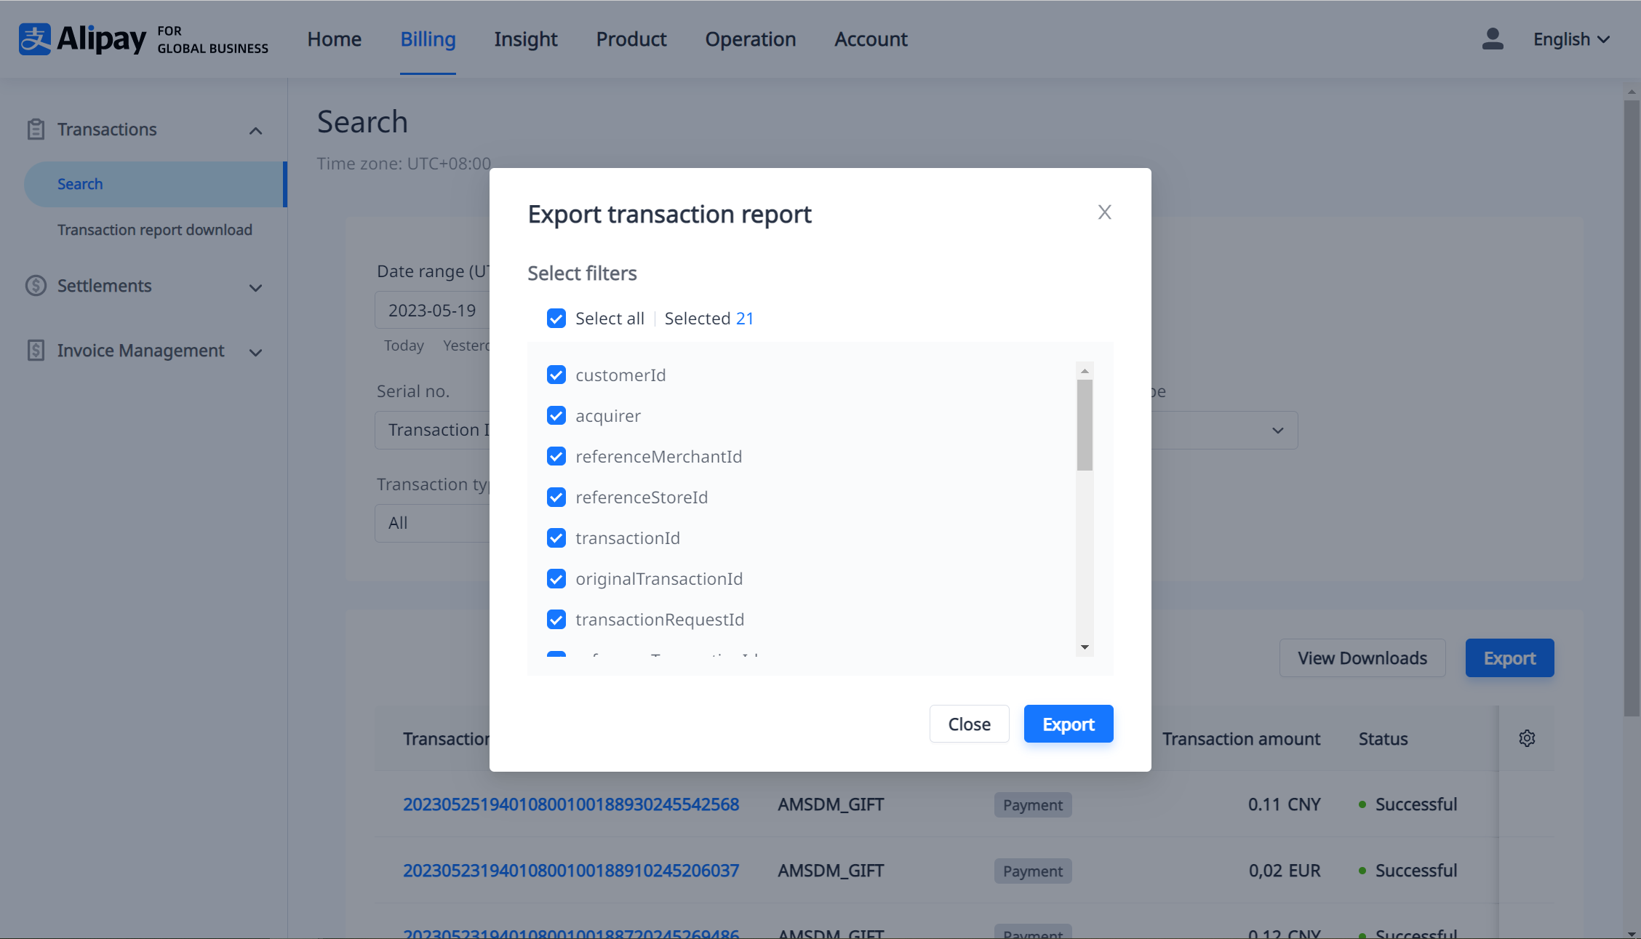This screenshot has width=1641, height=939.
Task: Click scroll down arrow in filter list
Action: coord(1085,647)
